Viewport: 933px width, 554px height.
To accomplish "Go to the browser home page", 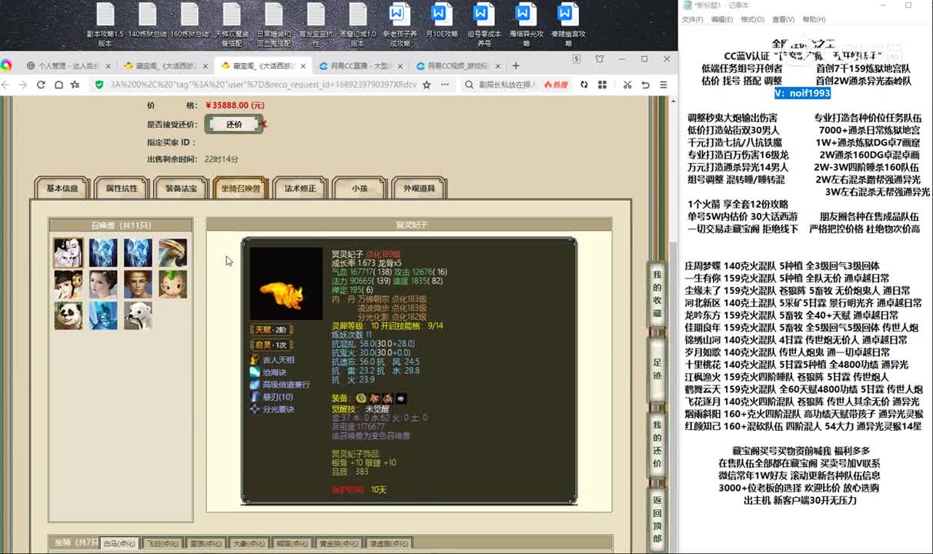I will pos(59,85).
